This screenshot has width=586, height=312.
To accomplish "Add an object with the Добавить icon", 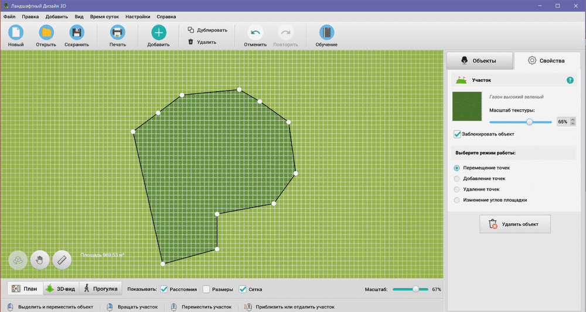I will coord(158,33).
